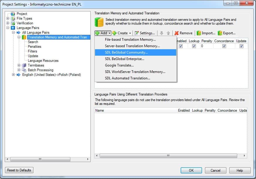The height and width of the screenshot is (179, 256).
Task: Click Penalty value 0 cell
Action: tap(207, 46)
